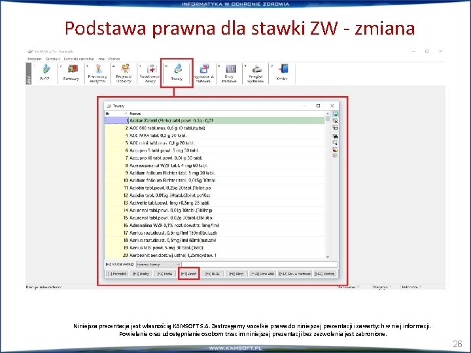Open the Przegląd wydruków printer icon
Viewport: 471px width, 353px height.
[256, 73]
